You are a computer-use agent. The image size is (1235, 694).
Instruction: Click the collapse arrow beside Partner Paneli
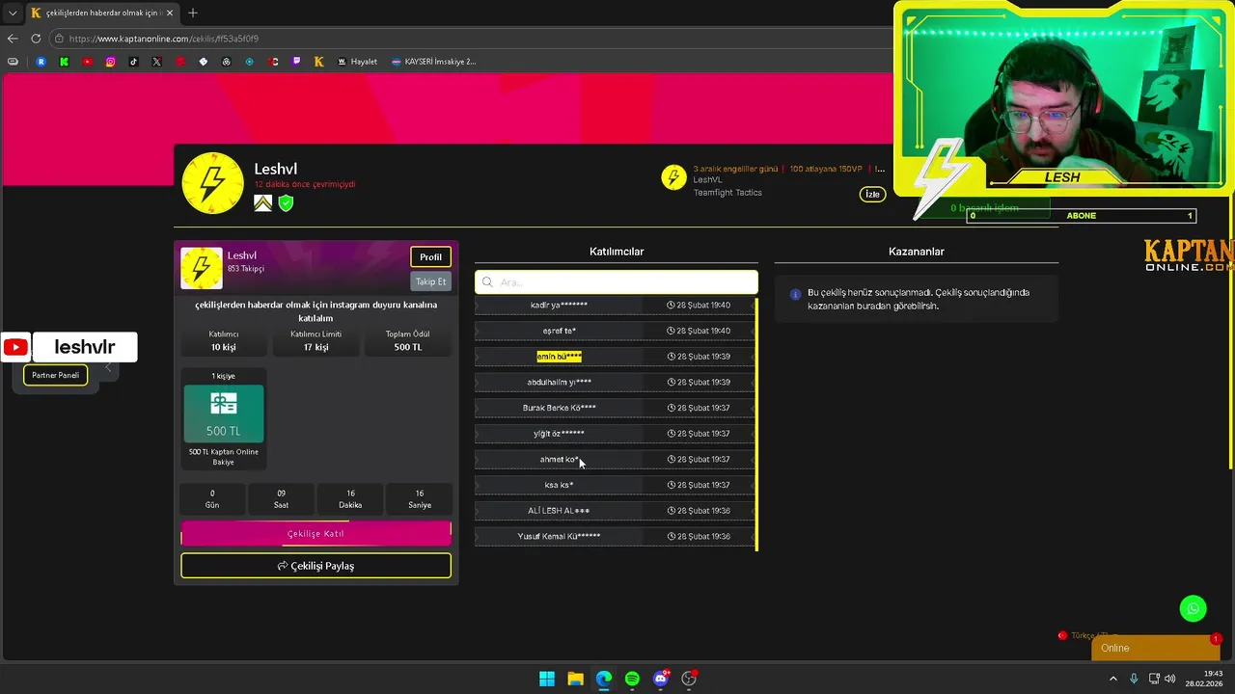click(108, 367)
